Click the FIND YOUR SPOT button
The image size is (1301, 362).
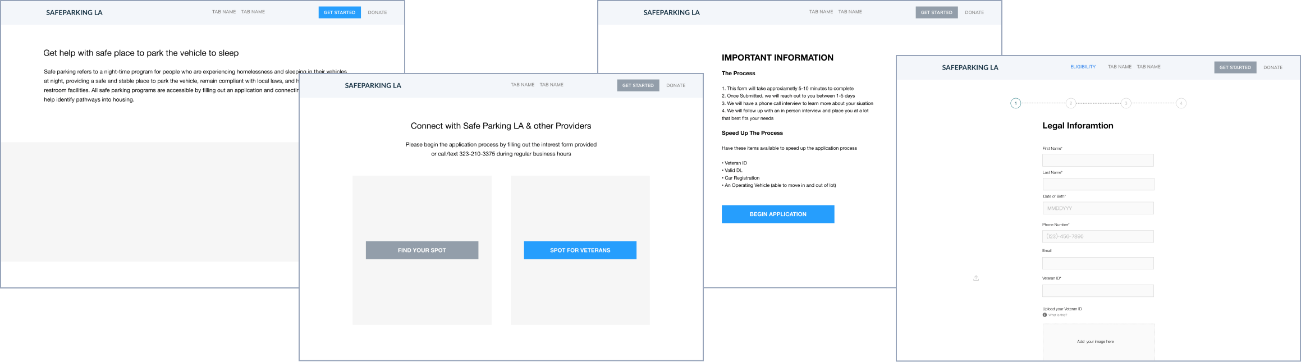click(x=422, y=250)
